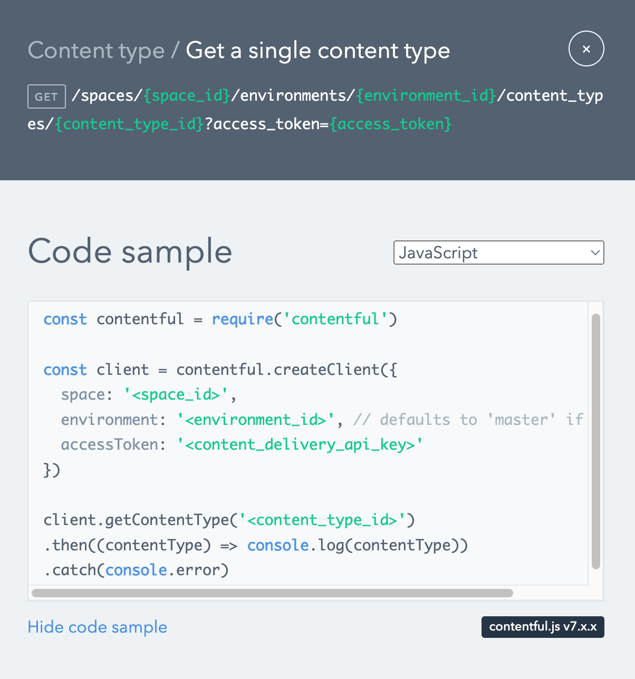
Task: Close the content type panel
Action: coord(586,49)
